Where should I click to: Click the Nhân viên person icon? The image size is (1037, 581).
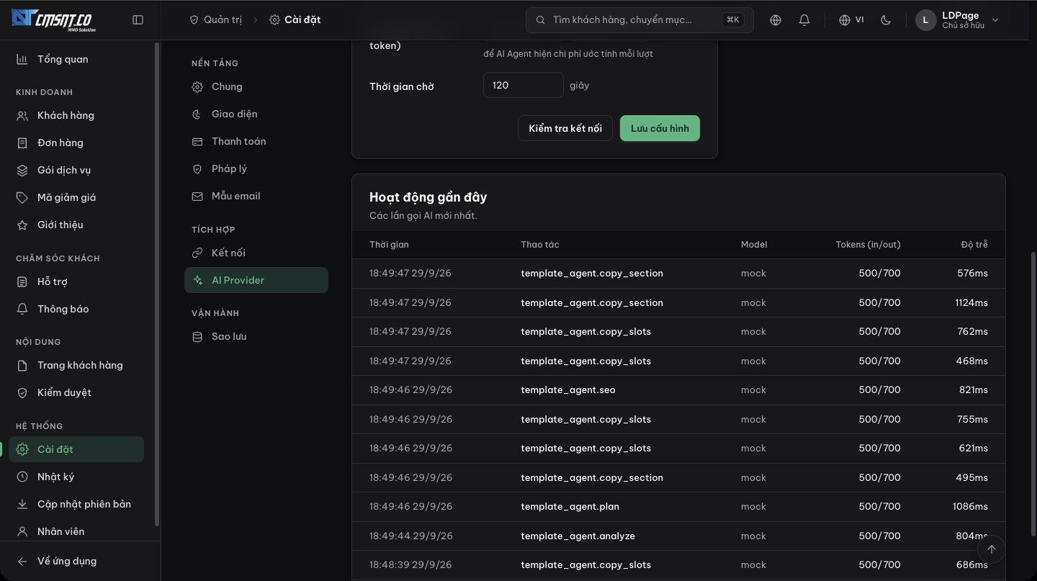click(22, 531)
